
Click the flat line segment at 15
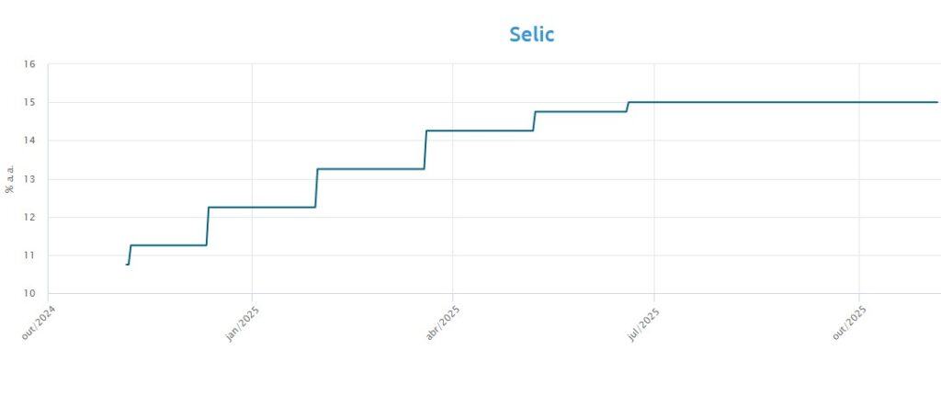click(781, 102)
